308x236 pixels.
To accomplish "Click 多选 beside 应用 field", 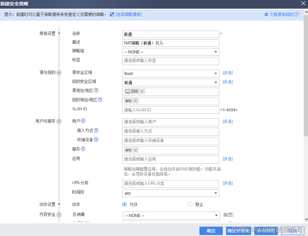I will point(228,159).
